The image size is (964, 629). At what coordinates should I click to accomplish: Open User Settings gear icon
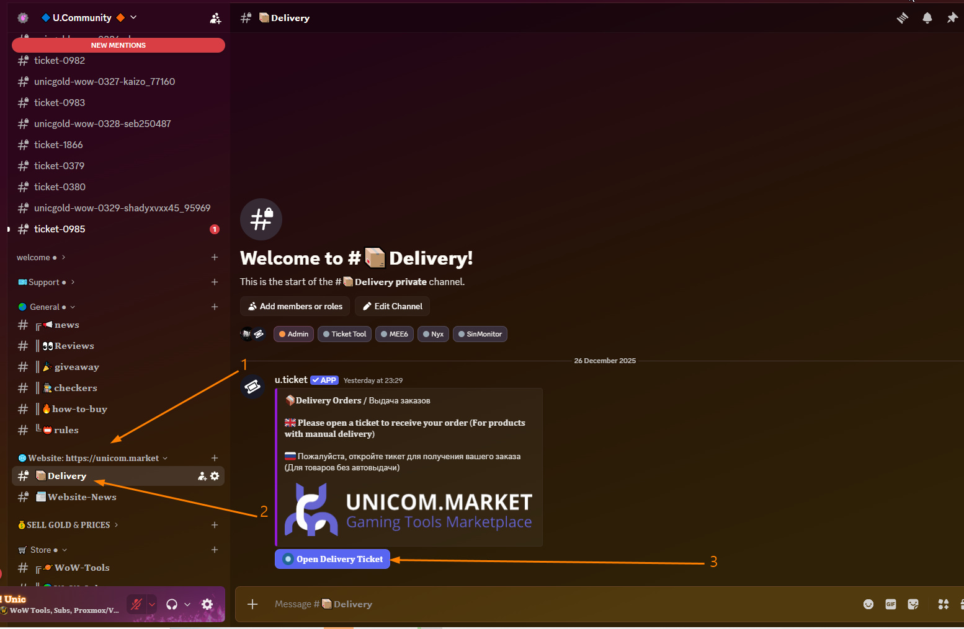click(207, 604)
